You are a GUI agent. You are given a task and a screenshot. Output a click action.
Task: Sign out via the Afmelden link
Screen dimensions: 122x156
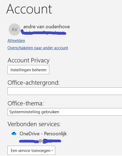tap(16, 41)
